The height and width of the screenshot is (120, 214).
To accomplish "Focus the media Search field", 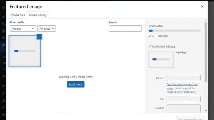I will pos(125,29).
